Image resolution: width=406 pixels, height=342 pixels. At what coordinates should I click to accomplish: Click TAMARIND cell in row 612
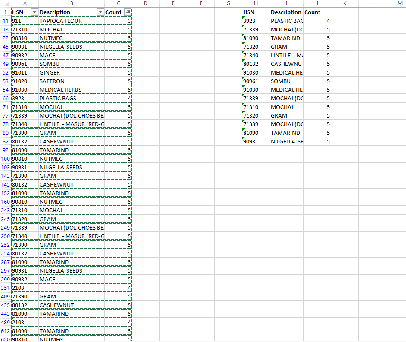[x=71, y=331]
